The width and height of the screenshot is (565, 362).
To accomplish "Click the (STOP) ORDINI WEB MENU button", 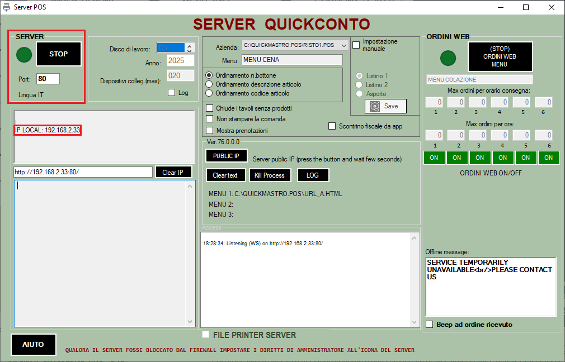I will pyautogui.click(x=500, y=56).
